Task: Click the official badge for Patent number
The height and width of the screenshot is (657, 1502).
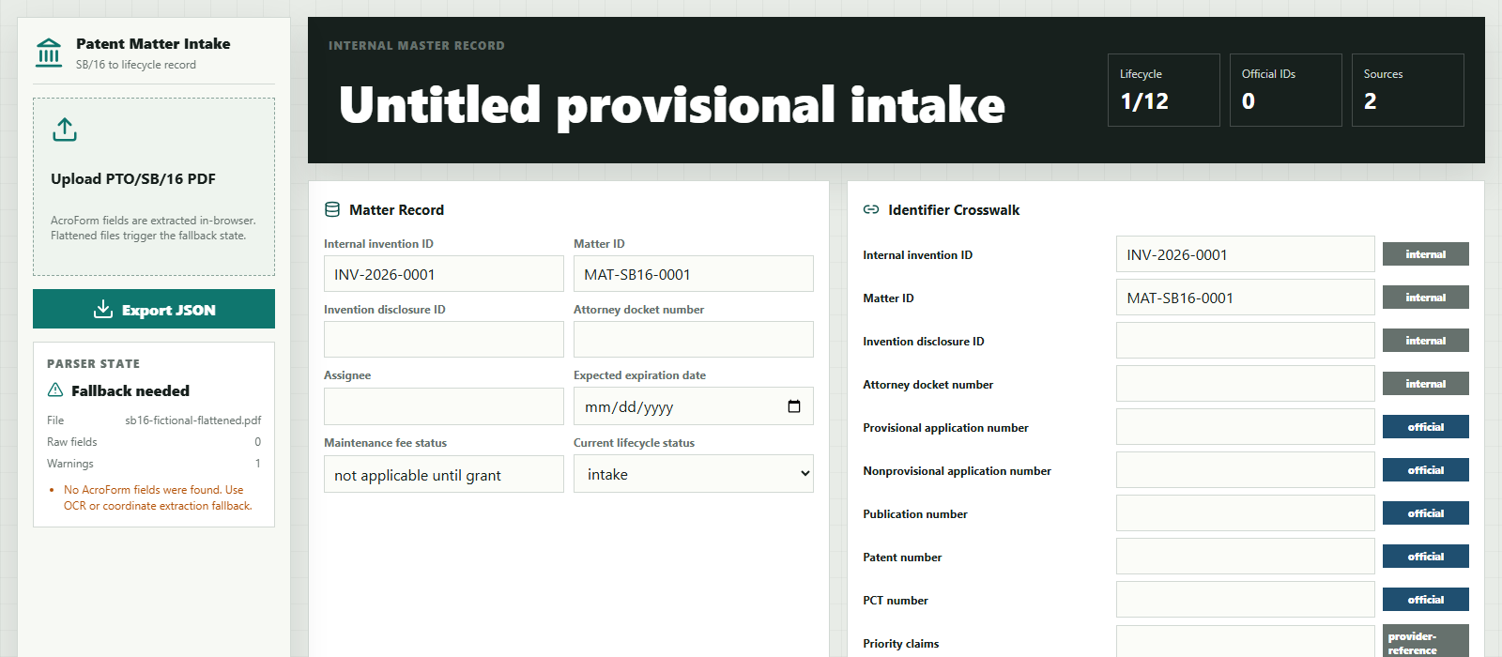Action: (x=1426, y=557)
